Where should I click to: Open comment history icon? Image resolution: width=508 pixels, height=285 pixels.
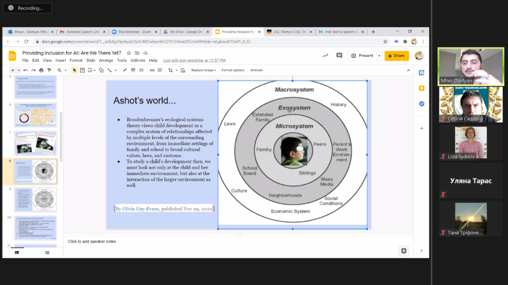[x=339, y=55]
